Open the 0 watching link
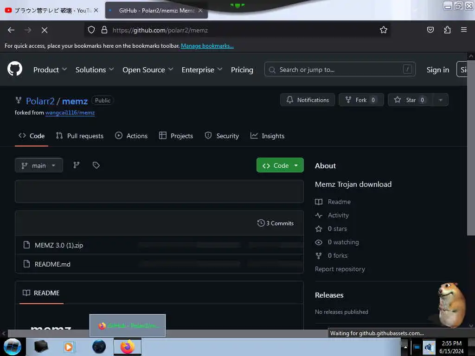Screen dimensions: 475x356 point(343,242)
